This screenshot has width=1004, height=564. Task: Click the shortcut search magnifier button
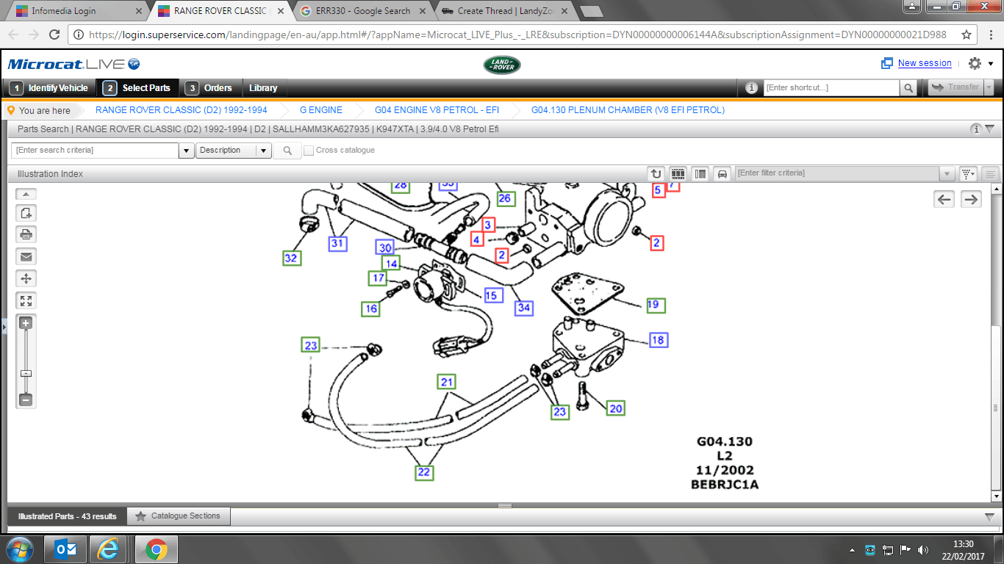coord(909,88)
